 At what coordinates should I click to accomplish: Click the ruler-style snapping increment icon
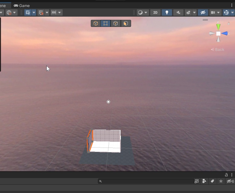coord(54,12)
